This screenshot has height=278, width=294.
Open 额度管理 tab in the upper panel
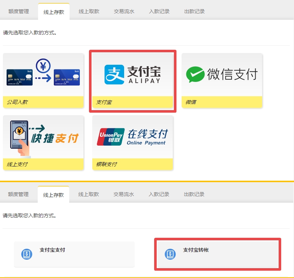(x=19, y=11)
